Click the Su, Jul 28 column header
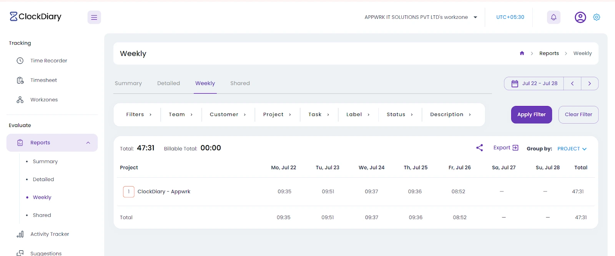The image size is (615, 256). point(548,168)
